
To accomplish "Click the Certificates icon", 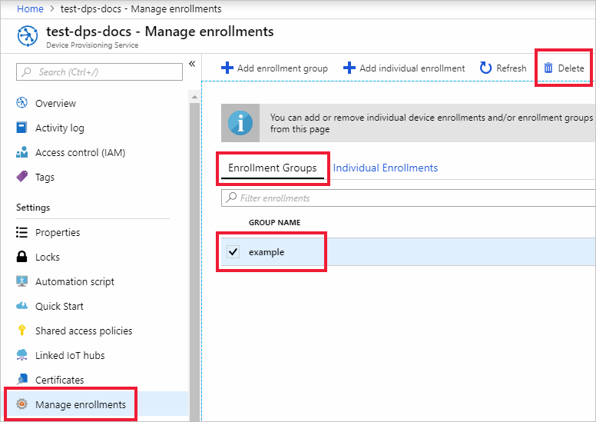I will pos(22,380).
